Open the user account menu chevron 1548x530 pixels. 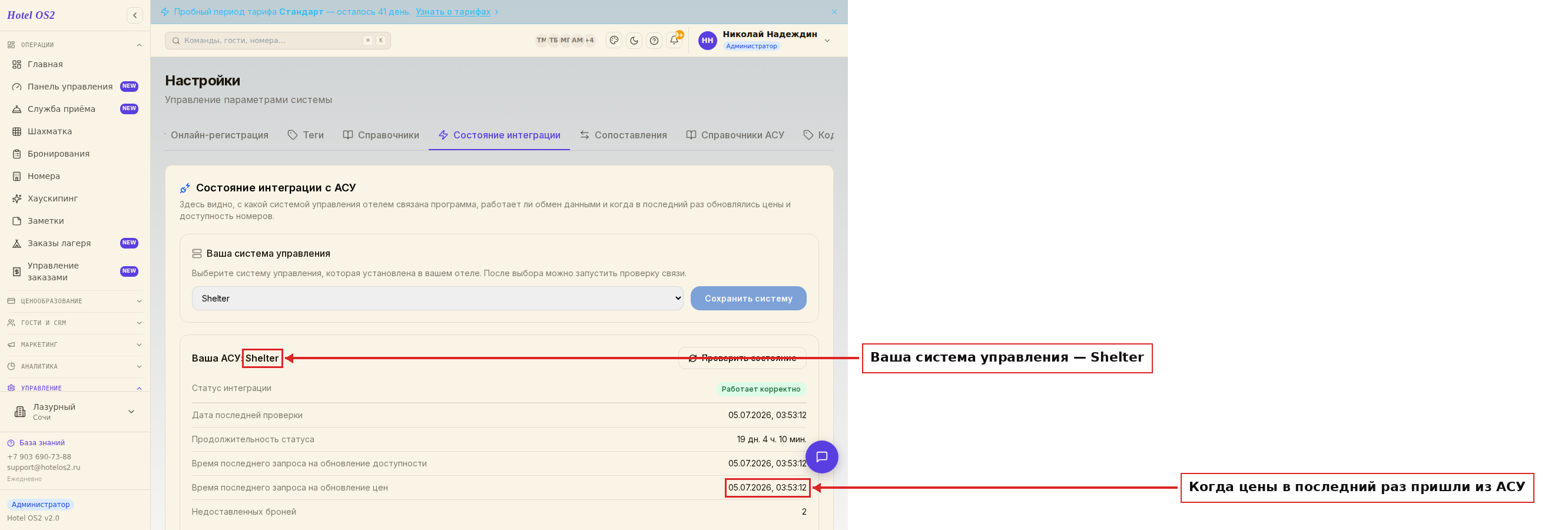827,41
